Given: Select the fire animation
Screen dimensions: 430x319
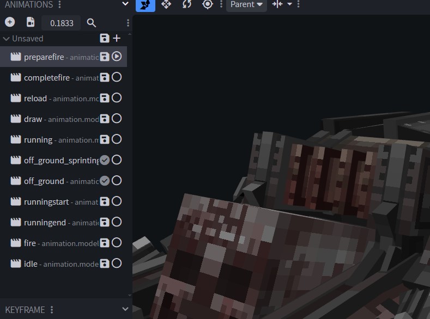Looking at the screenshot, I should pyautogui.click(x=63, y=243).
